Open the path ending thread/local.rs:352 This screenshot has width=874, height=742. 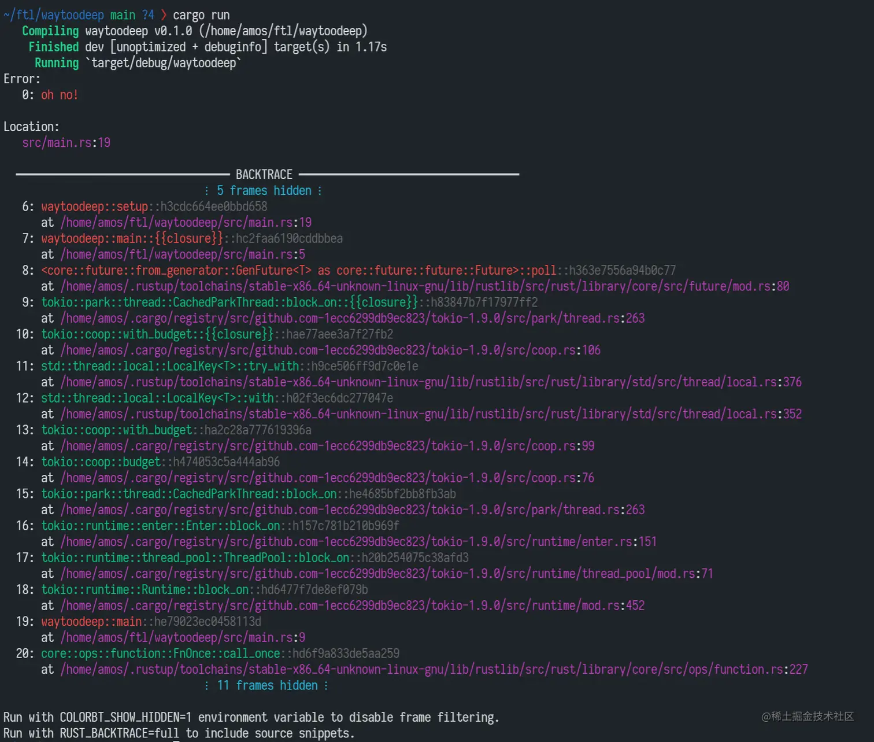(431, 414)
